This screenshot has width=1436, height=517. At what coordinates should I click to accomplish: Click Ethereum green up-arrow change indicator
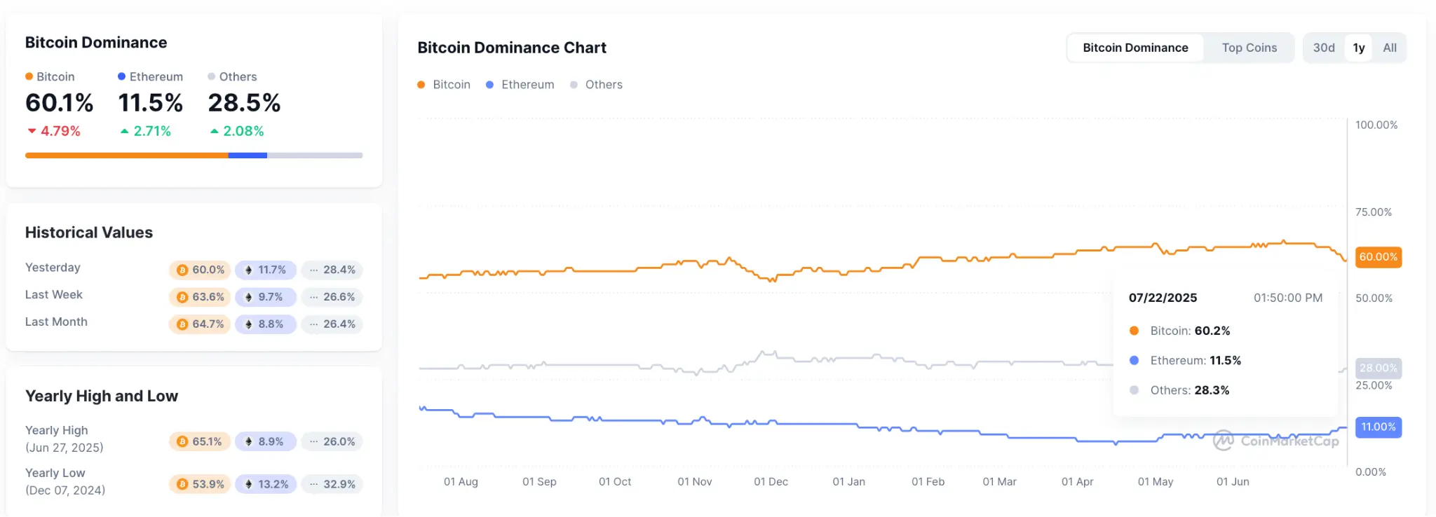[x=124, y=131]
